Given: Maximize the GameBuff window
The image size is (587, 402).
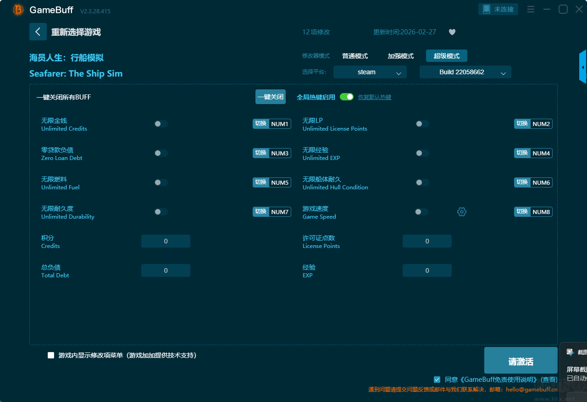Looking at the screenshot, I should point(563,9).
